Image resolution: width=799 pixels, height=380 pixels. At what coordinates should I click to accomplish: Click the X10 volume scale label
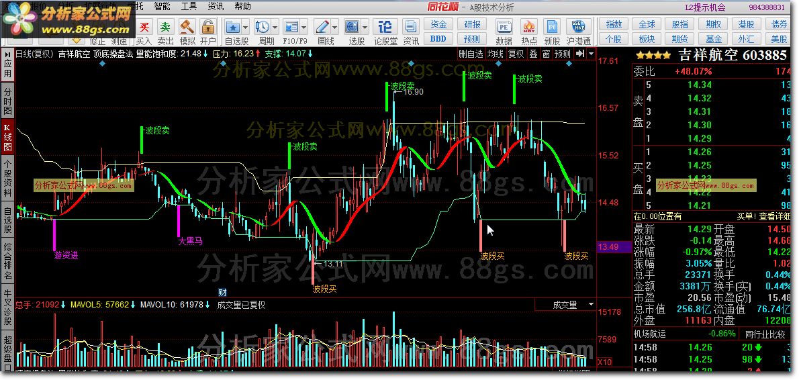(x=604, y=362)
